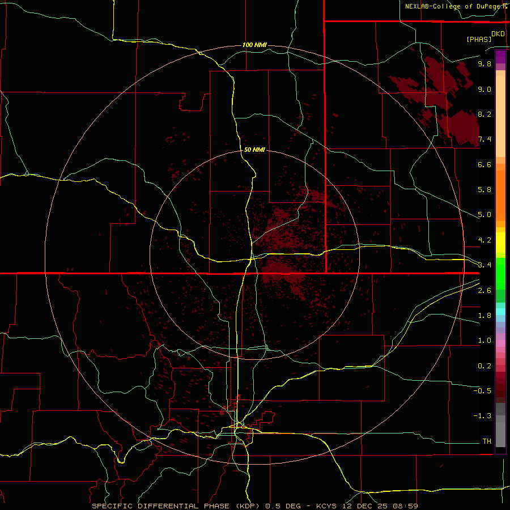Viewport: 510px width, 510px height.
Task: Click the 5.8 color scale value
Action: click(484, 190)
